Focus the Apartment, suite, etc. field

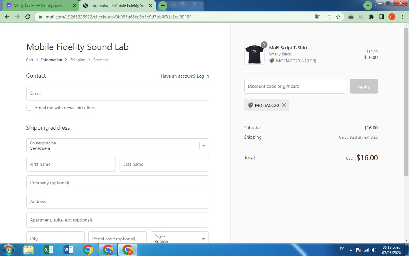tap(118, 220)
